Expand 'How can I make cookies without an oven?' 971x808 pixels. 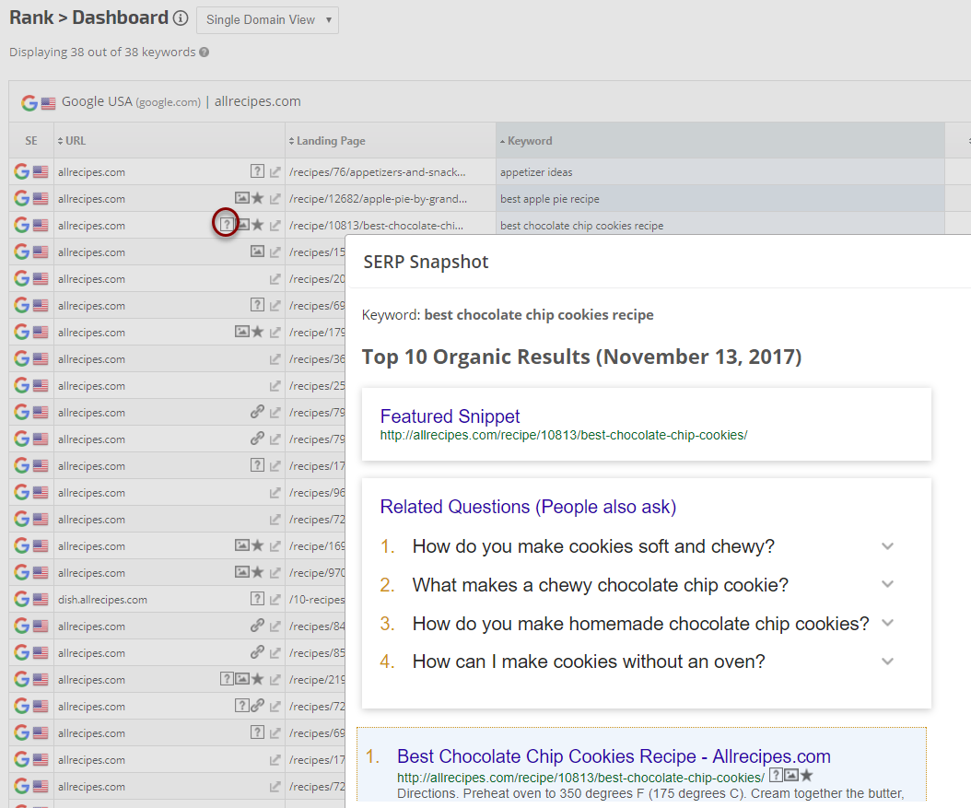coord(887,661)
